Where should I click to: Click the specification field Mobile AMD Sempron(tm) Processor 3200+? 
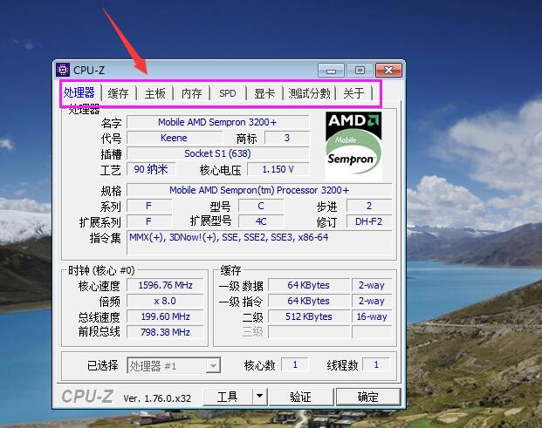pyautogui.click(x=259, y=190)
